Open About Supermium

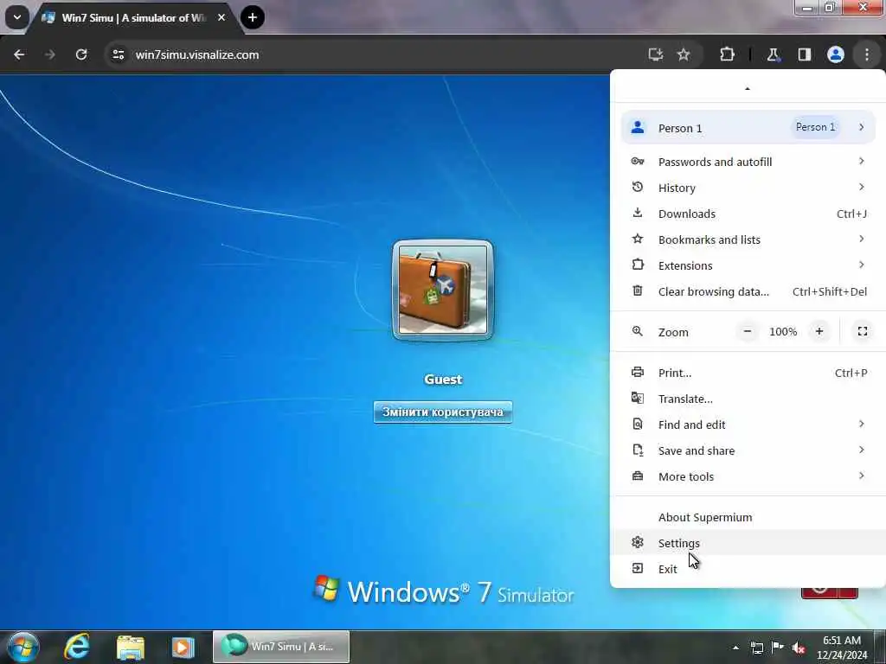tap(748, 518)
